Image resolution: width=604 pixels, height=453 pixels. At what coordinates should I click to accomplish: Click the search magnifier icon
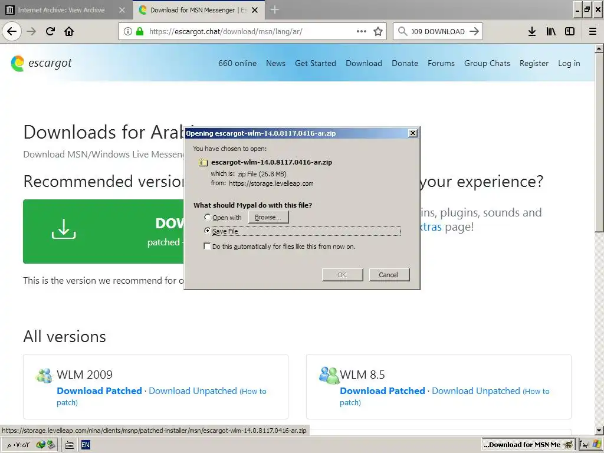pos(402,31)
